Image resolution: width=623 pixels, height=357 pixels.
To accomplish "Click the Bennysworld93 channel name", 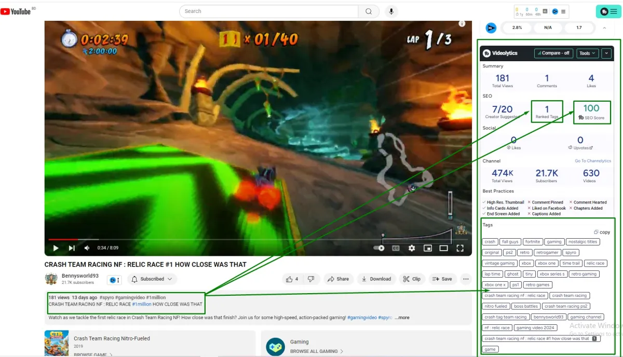I will (79, 276).
